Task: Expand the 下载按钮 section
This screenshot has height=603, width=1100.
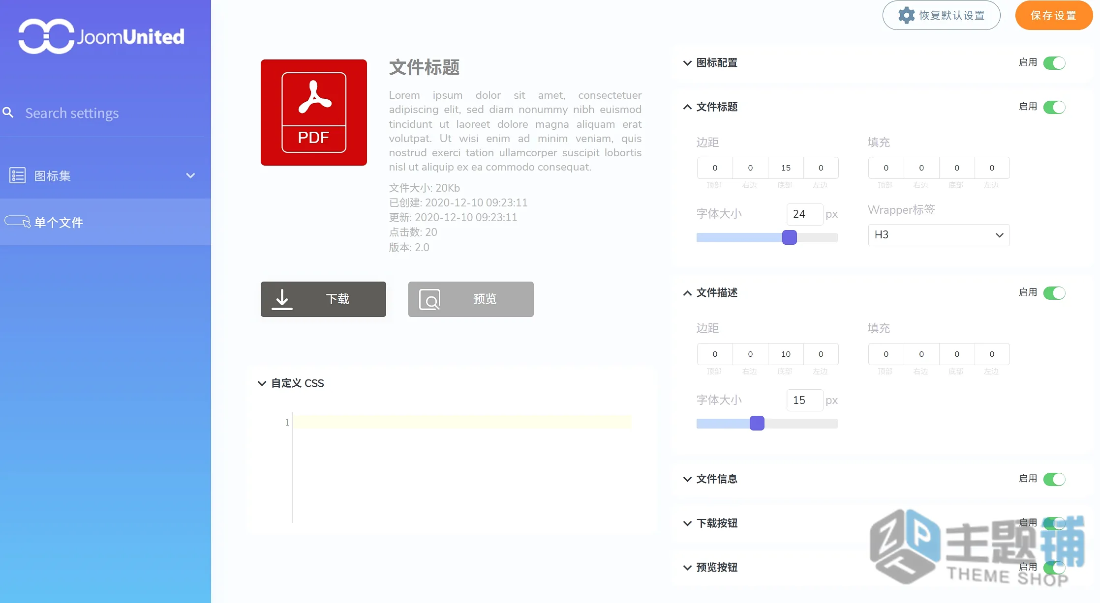Action: tap(687, 523)
